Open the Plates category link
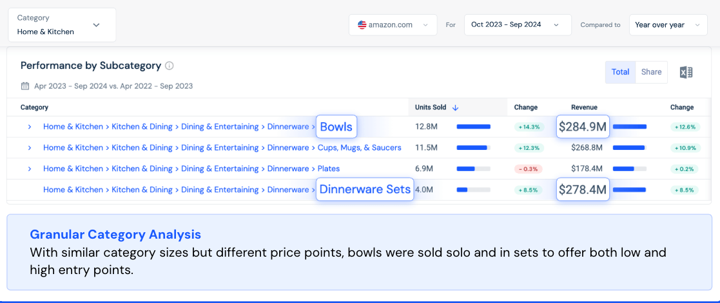This screenshot has width=720, height=303. pyautogui.click(x=329, y=169)
